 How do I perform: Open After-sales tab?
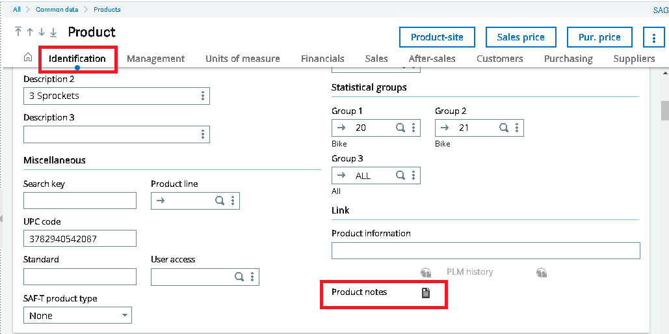[x=432, y=59]
